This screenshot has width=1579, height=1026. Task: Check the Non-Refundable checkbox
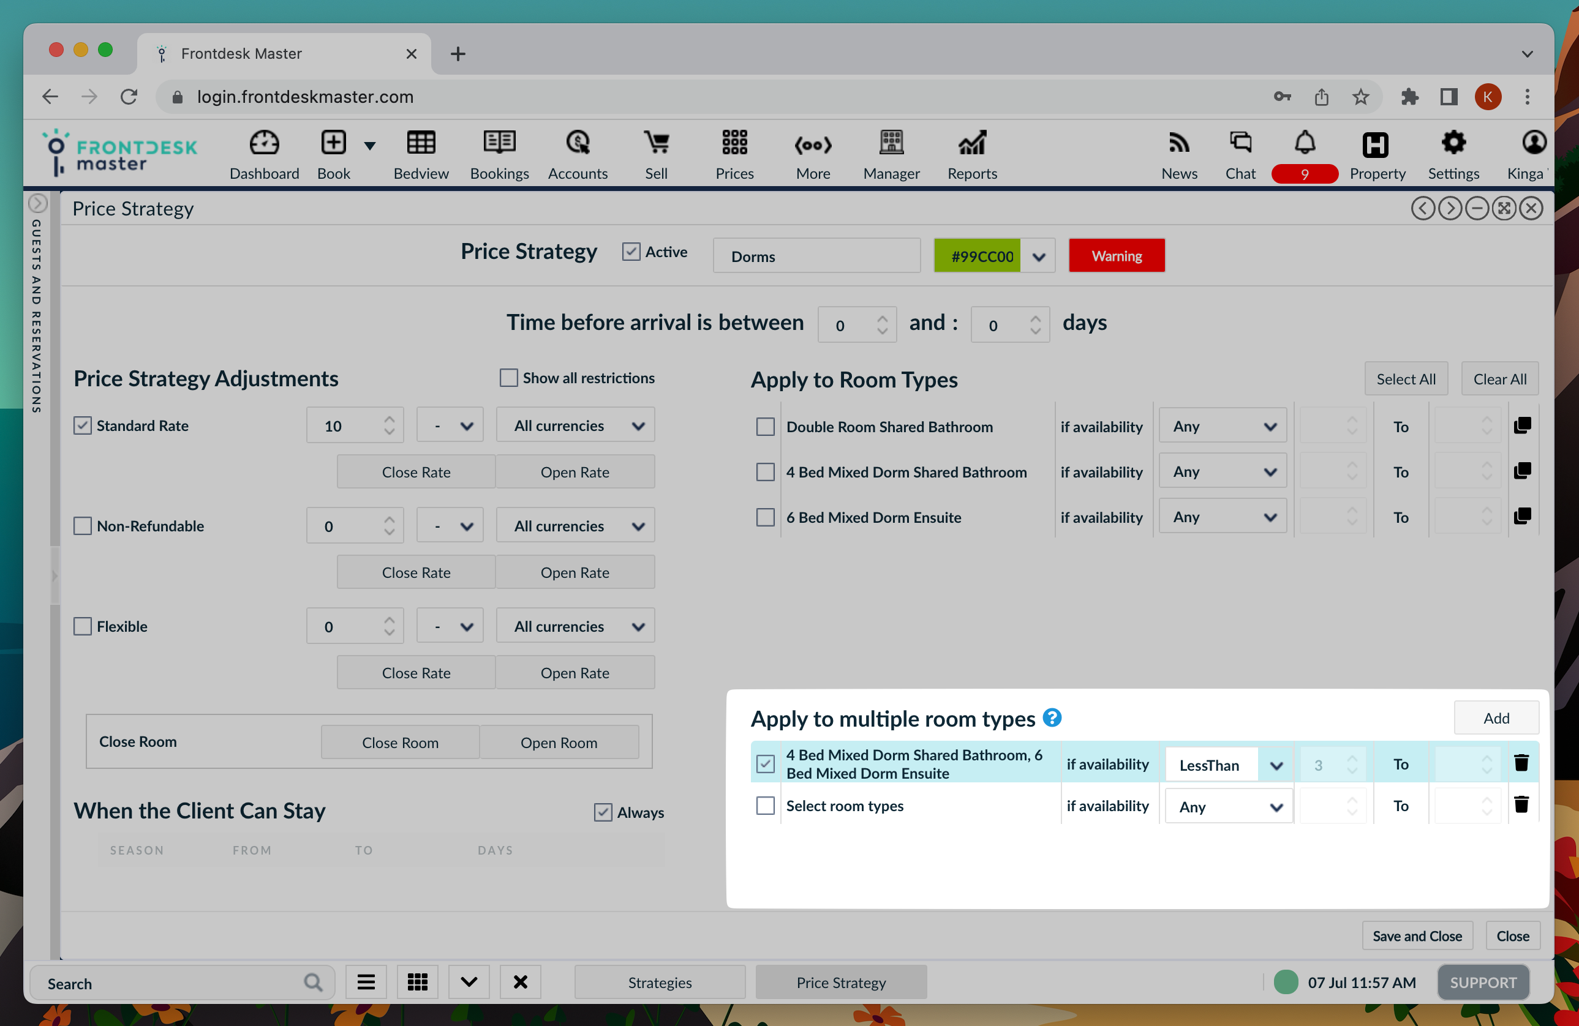pos(81,525)
